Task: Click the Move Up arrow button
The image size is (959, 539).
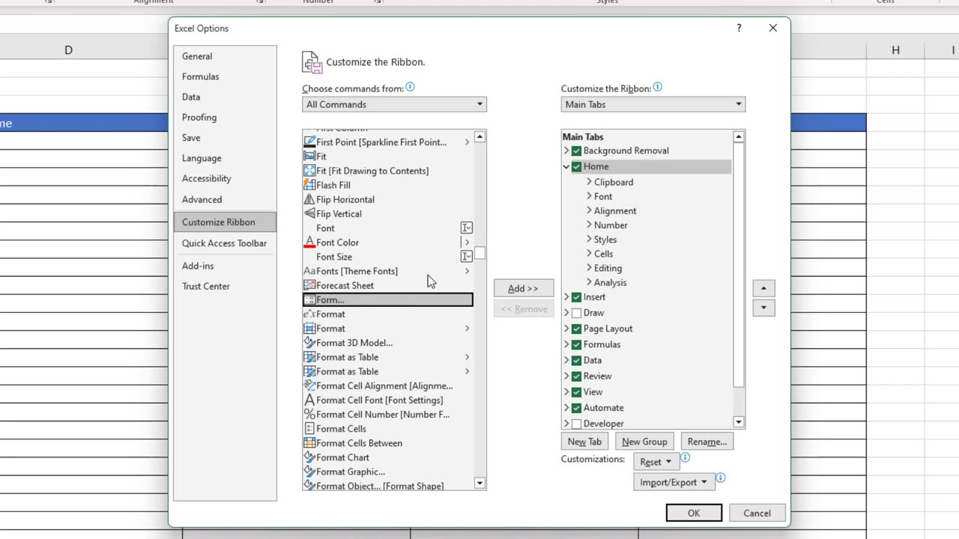Action: tap(763, 288)
